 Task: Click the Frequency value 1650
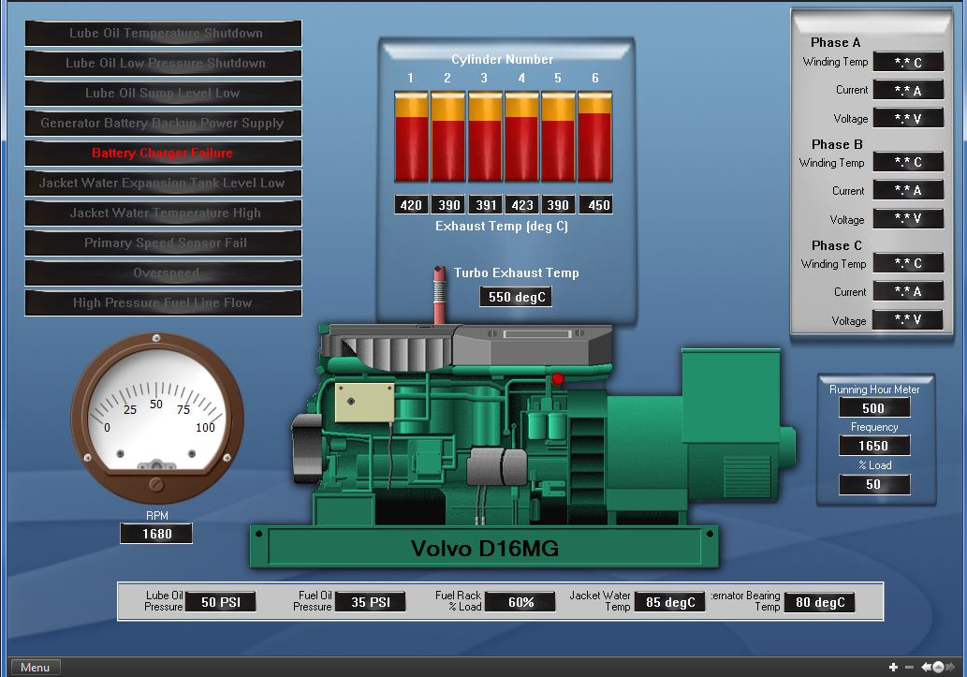874,446
